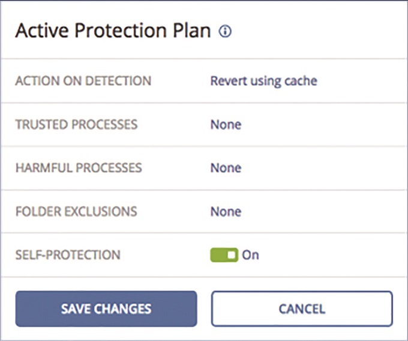The width and height of the screenshot is (408, 341).
Task: Click the word "Plan" in the dialog title
Action: 192,31
